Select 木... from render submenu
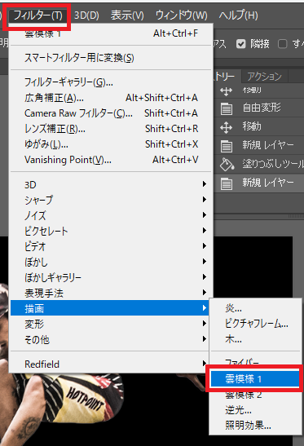The height and width of the screenshot is (446, 304). point(255,339)
